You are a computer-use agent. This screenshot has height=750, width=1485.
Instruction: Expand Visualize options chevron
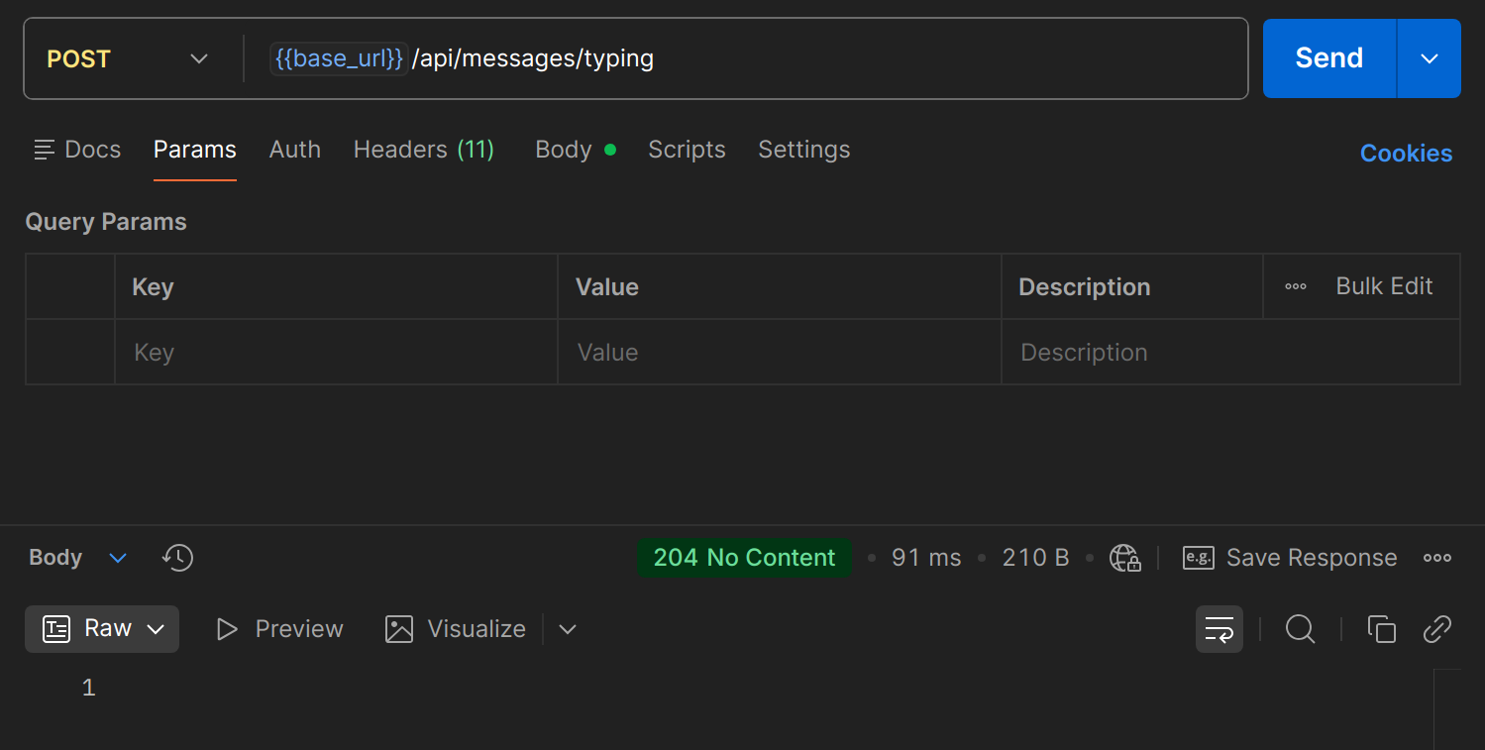coord(567,629)
